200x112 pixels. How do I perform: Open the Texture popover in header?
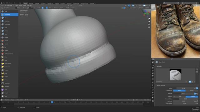56,8
